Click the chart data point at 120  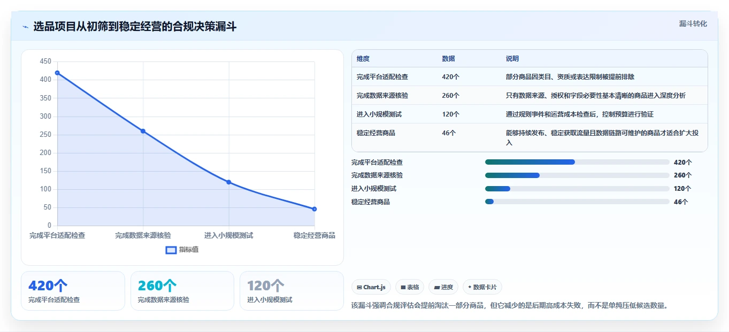pyautogui.click(x=229, y=182)
